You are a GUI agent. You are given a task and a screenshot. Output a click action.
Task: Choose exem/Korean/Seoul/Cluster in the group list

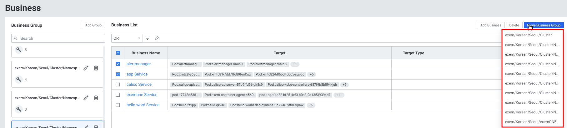(528, 35)
